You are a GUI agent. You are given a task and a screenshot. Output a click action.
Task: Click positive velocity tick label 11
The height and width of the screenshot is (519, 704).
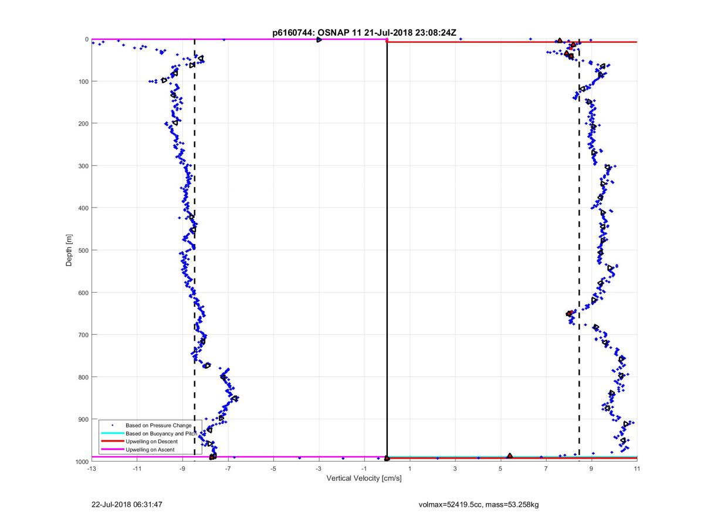point(637,469)
